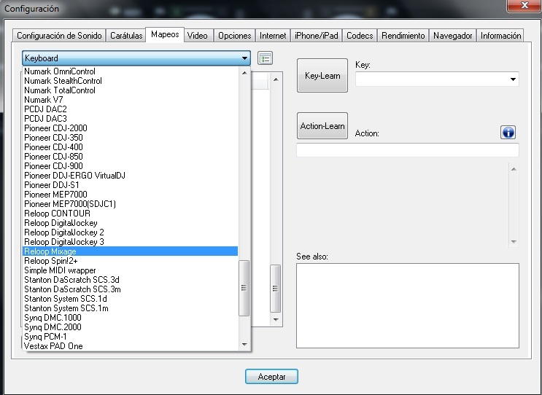This screenshot has height=395, width=542.
Task: Show the Información tab
Action: coord(500,36)
